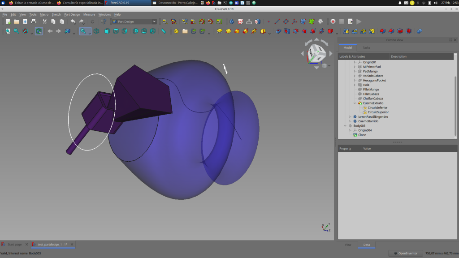The height and width of the screenshot is (258, 459).
Task: Click the Print icon in toolbar
Action: (34, 21)
